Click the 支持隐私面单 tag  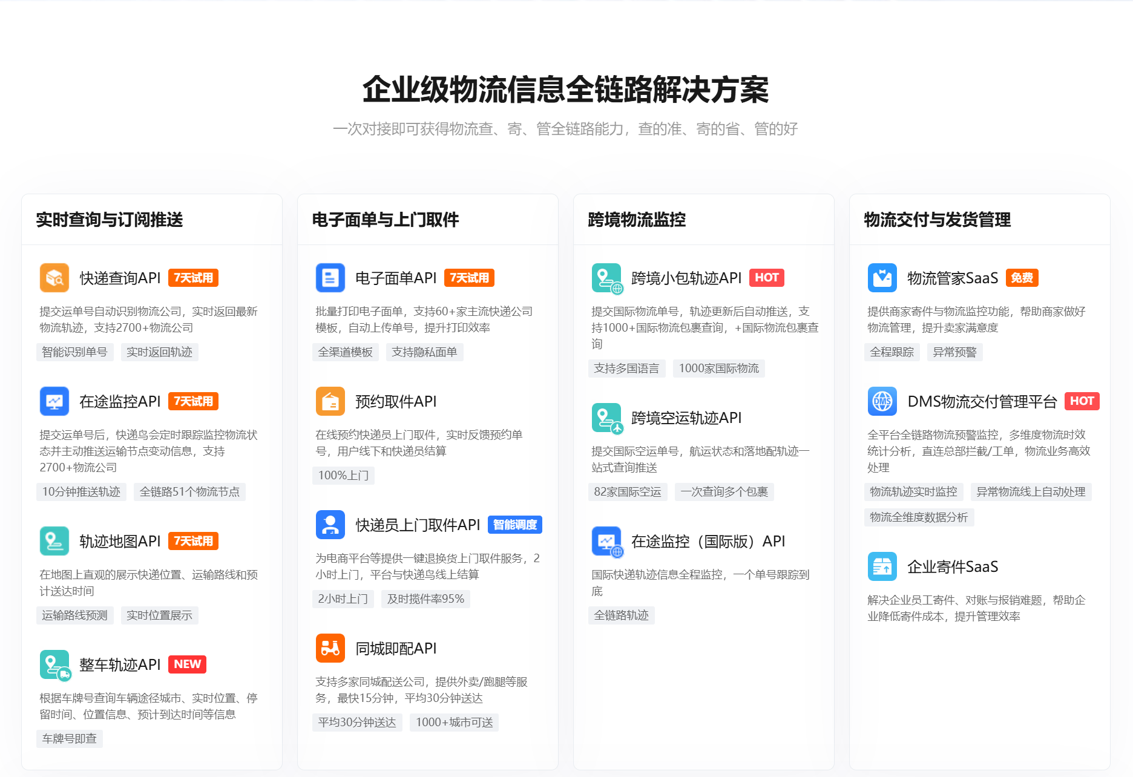424,352
